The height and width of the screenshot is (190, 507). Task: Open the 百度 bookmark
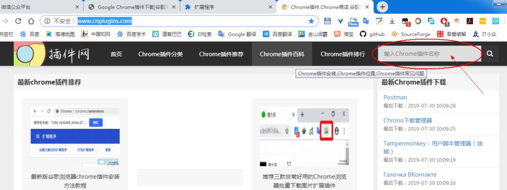tap(30, 34)
